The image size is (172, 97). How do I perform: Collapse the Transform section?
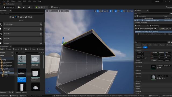135,50
